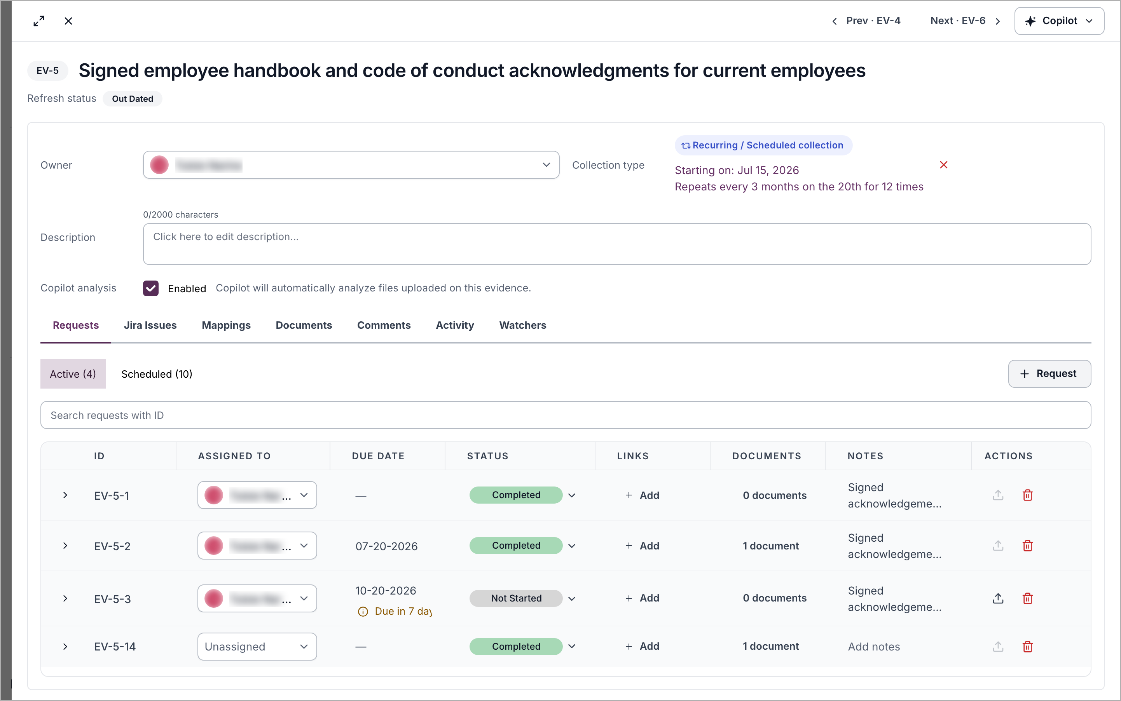The height and width of the screenshot is (701, 1121).
Task: View the Activity tab
Action: click(x=454, y=325)
